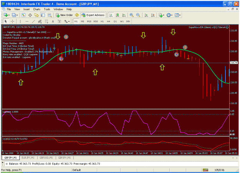240x173 pixels.
Task: Select the M1 timeframe button
Action: click(x=76, y=21)
